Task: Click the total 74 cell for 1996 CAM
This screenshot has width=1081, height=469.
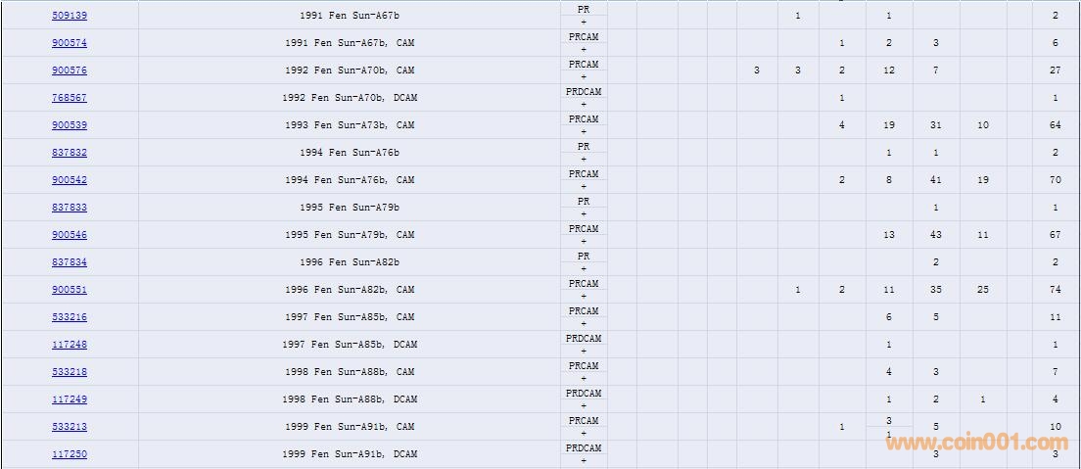Action: (x=1056, y=290)
